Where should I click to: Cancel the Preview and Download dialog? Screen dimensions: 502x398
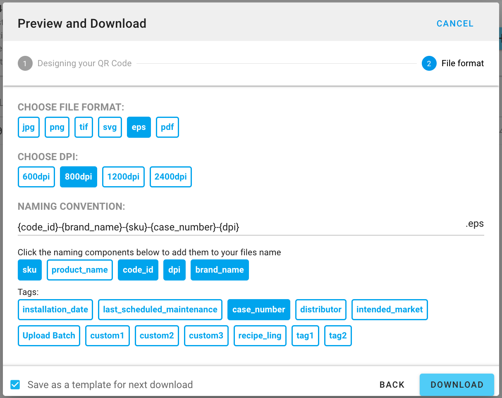tap(455, 24)
